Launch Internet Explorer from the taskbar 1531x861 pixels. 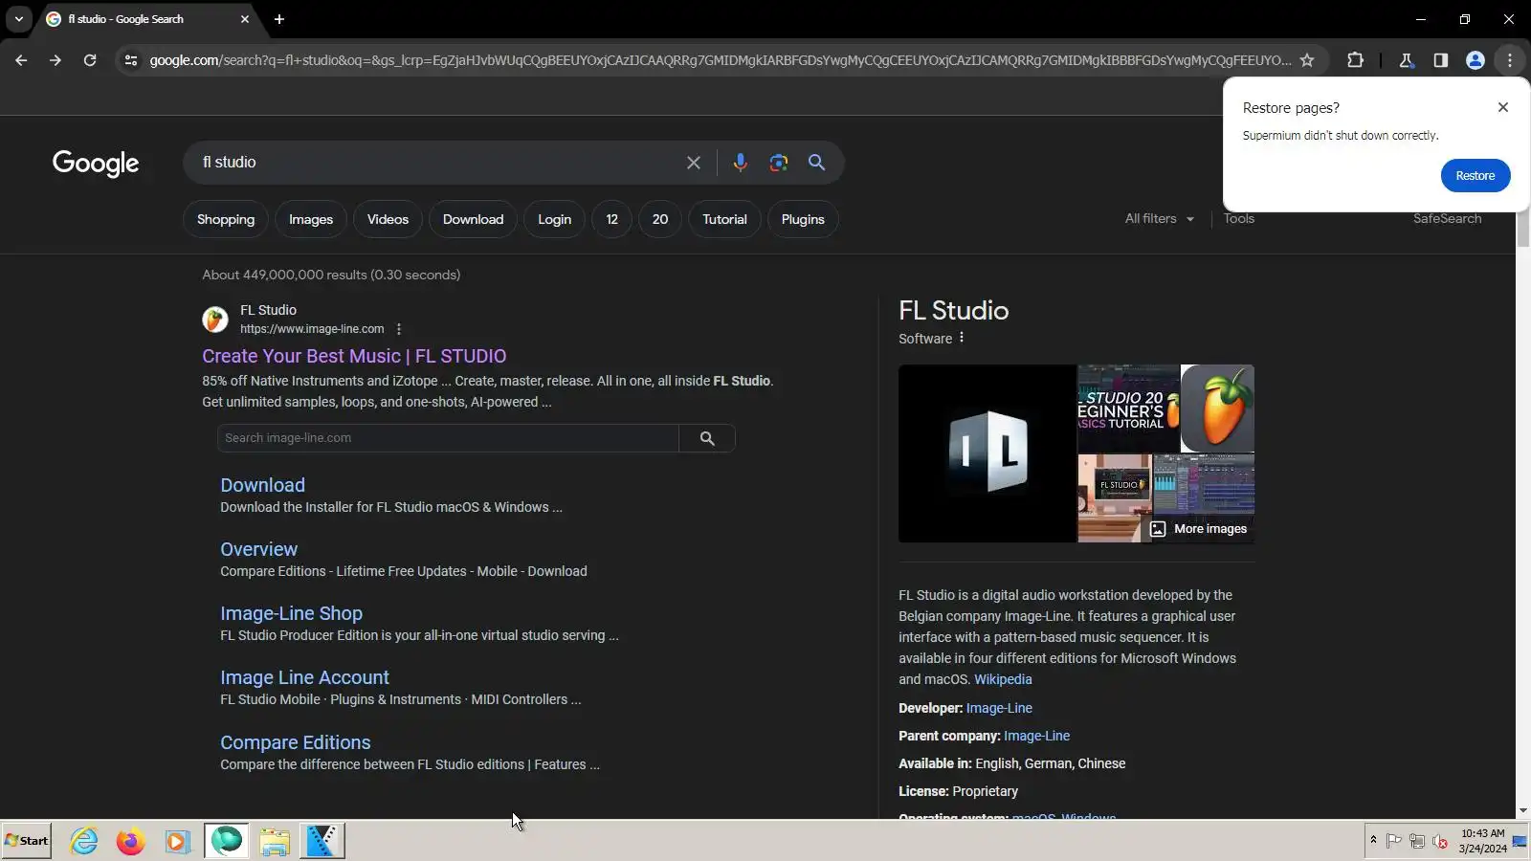84,841
